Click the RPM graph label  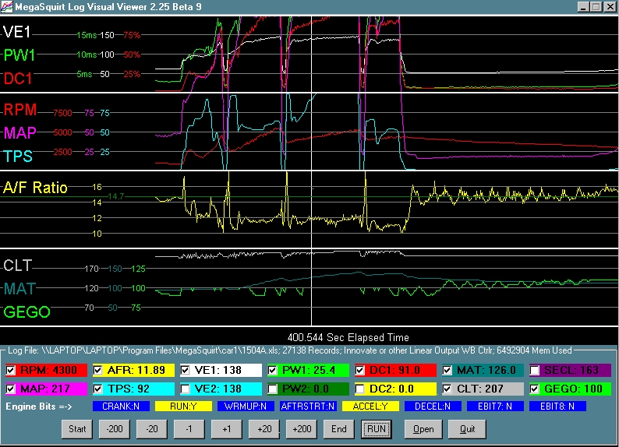point(20,110)
